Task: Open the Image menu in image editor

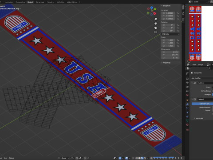Action: tap(201, 64)
